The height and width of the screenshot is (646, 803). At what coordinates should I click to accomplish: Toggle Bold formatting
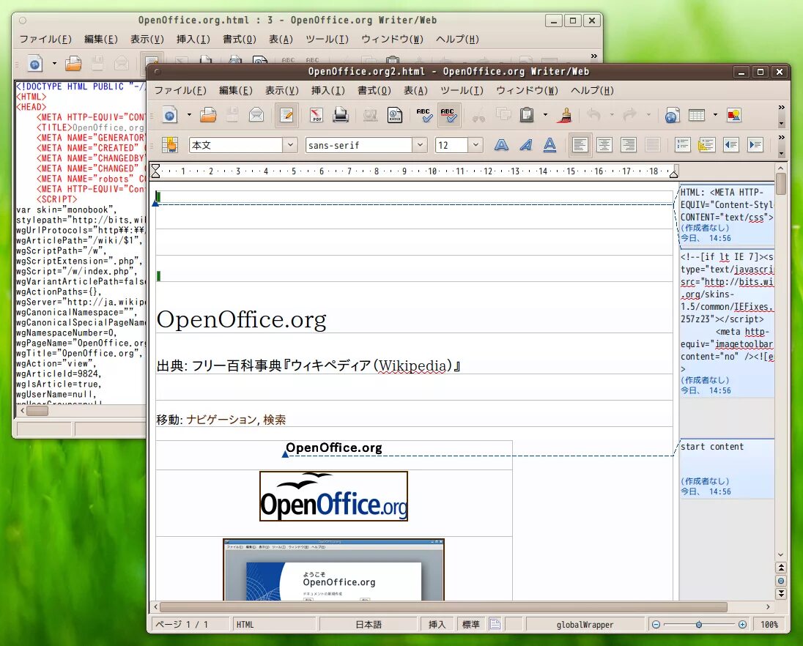point(501,145)
